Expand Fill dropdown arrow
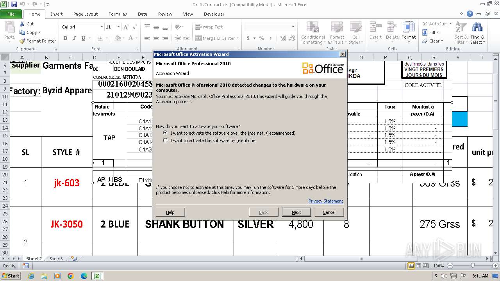500x281 pixels. [437, 32]
